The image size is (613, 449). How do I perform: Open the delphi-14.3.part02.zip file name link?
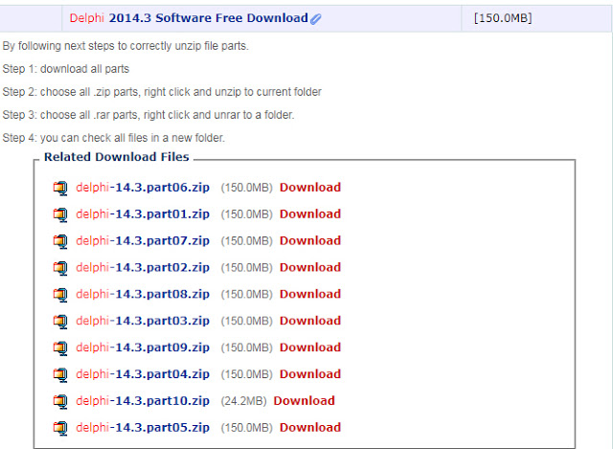[142, 268]
